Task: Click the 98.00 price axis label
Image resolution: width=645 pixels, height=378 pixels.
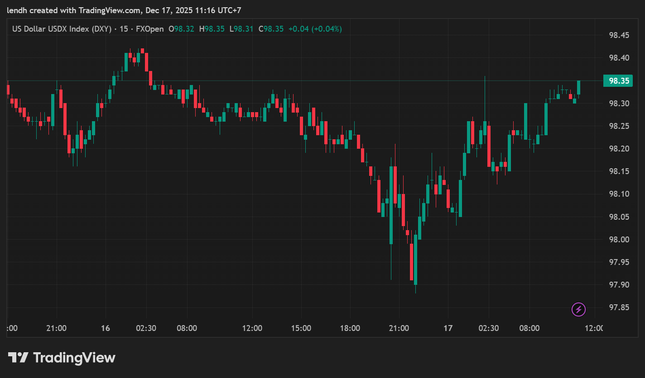Action: click(619, 239)
